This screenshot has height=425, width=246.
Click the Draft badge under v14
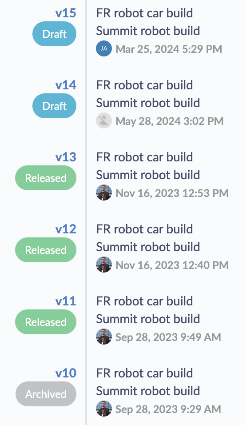coord(55,106)
